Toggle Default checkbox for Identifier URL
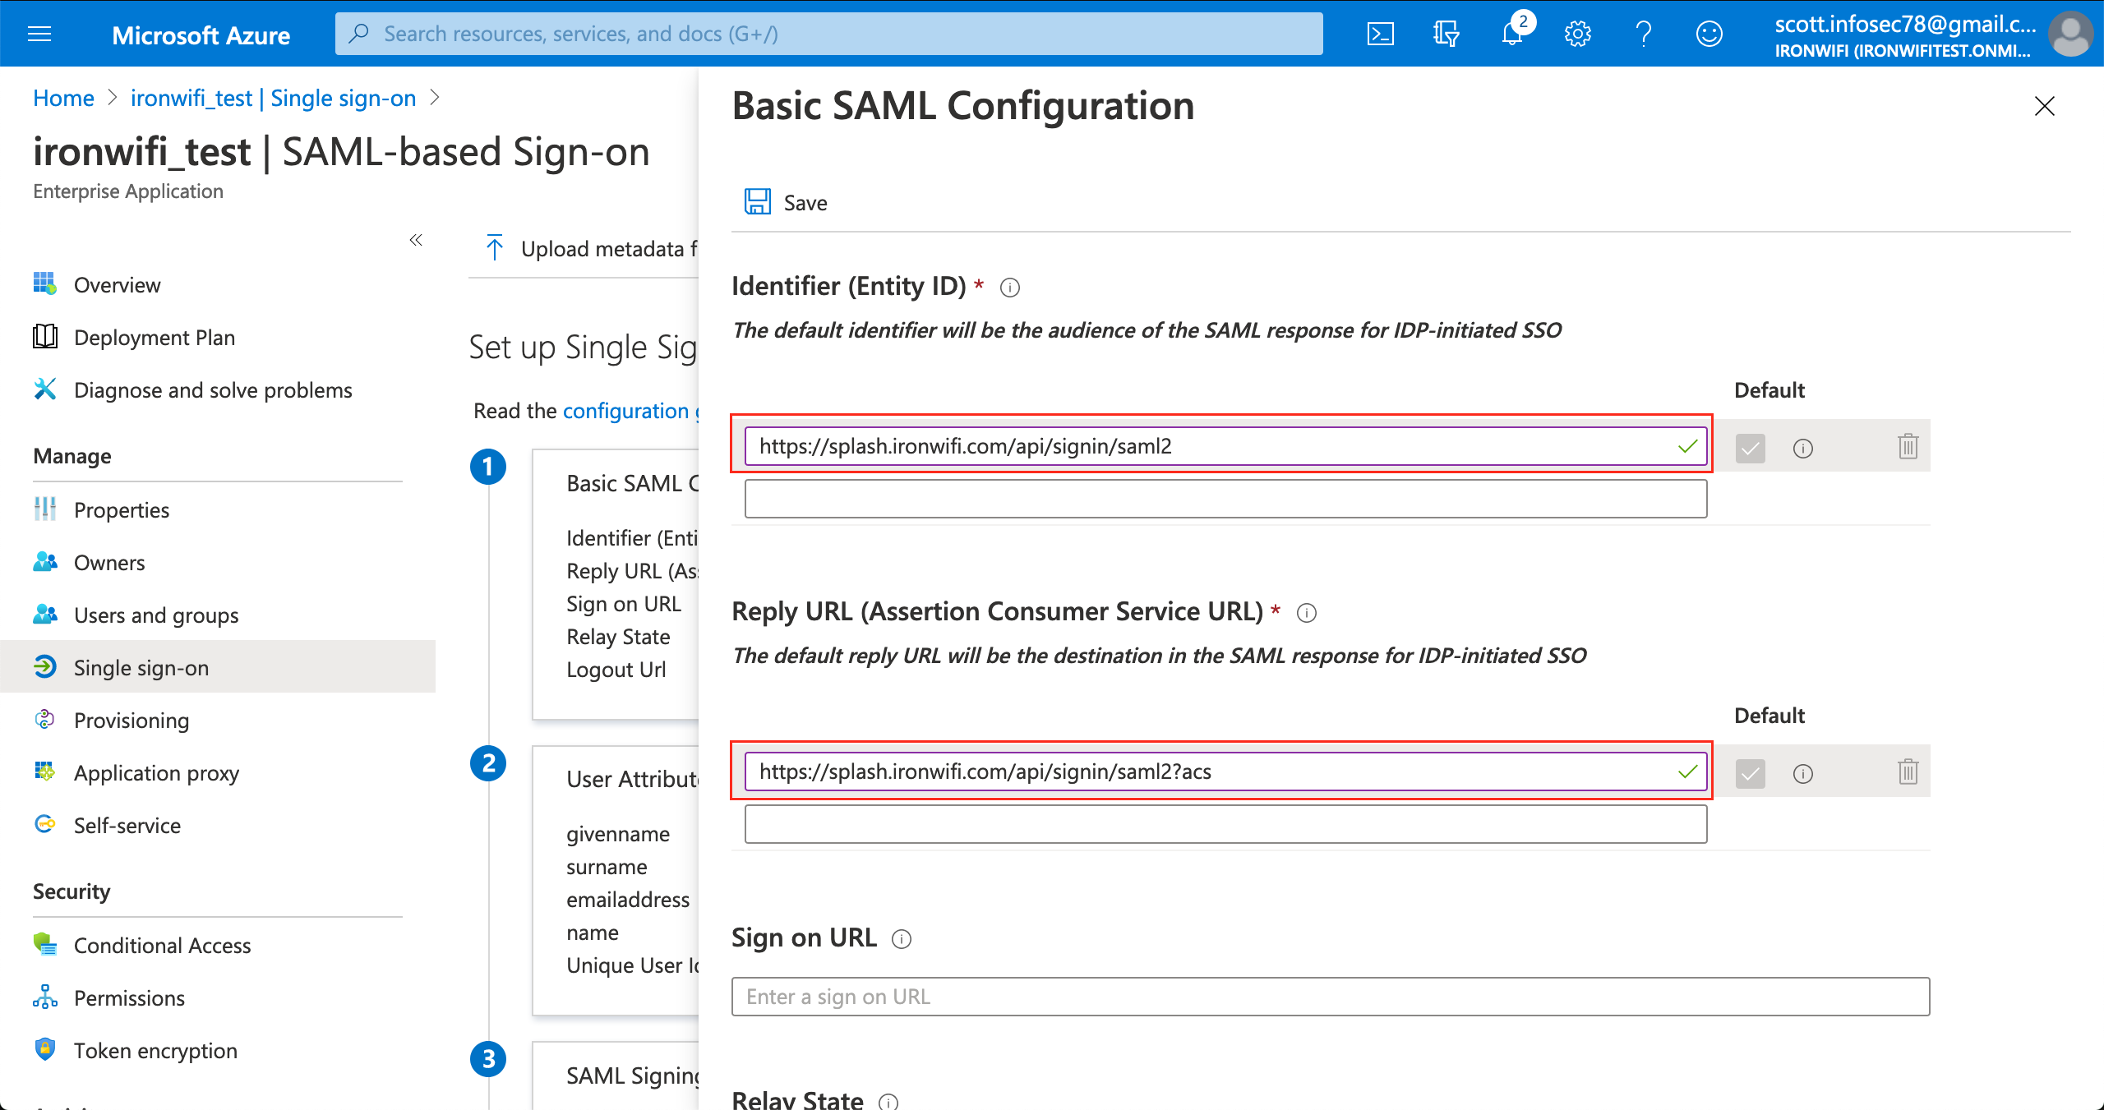The width and height of the screenshot is (2104, 1110). [1750, 448]
